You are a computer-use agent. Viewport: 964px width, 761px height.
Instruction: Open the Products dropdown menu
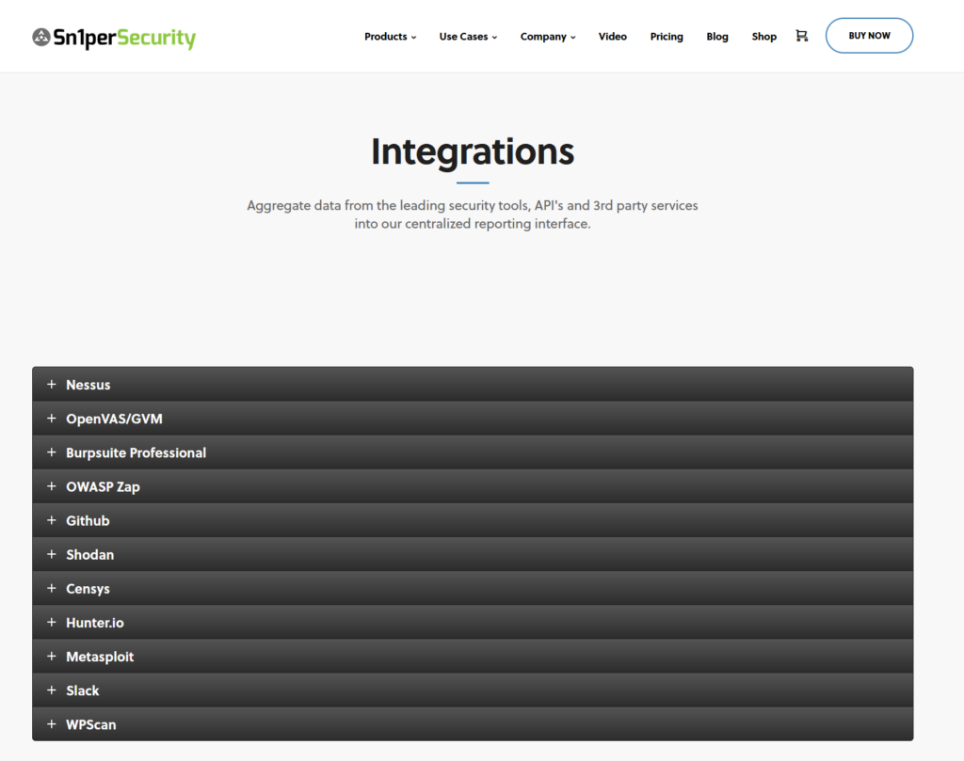coord(391,37)
